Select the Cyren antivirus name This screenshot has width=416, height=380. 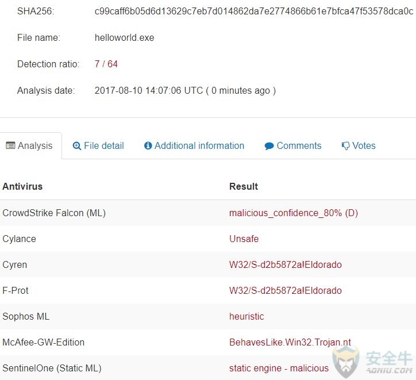[15, 264]
